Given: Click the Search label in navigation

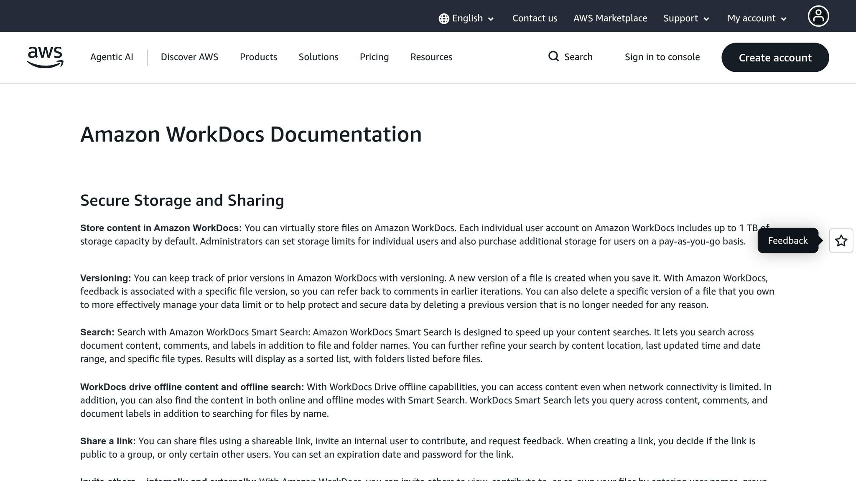Looking at the screenshot, I should coord(578,57).
